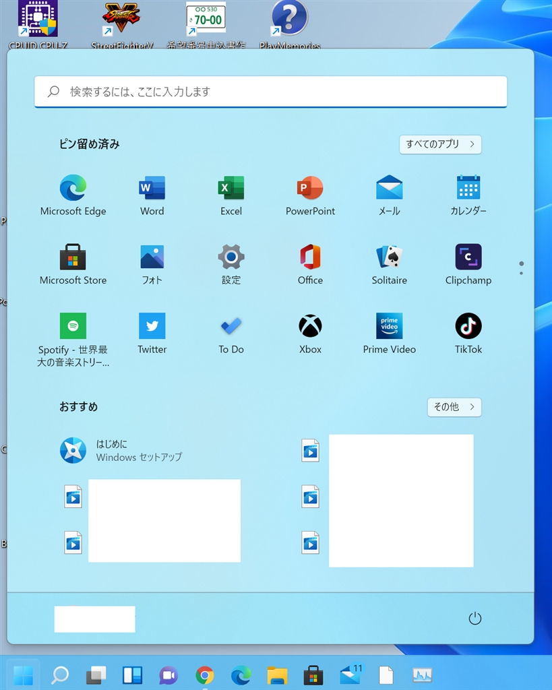Open the pinned Excel app
Viewport: 552px width, 690px height.
pyautogui.click(x=231, y=195)
